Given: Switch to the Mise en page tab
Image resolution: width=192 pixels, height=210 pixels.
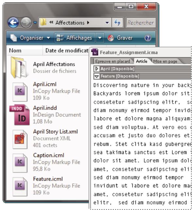Looking at the screenshot, I should [165, 61].
